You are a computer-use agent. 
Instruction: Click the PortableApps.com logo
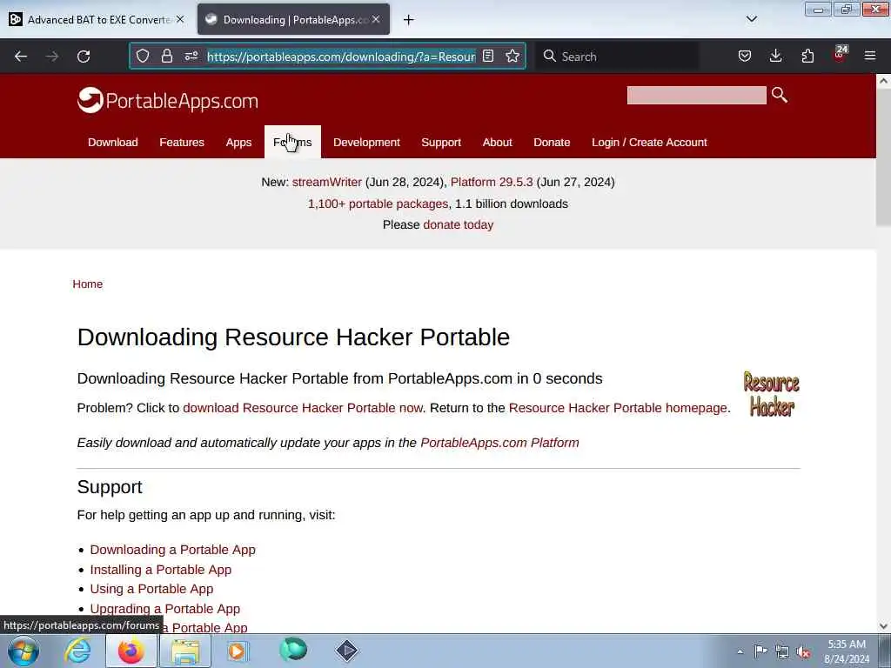[x=168, y=101]
